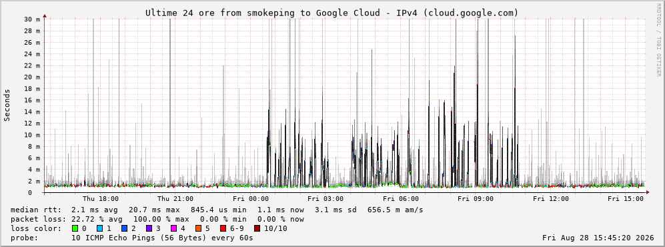Image resolution: width=665 pixels, height=247 pixels.
Task: Click the median rtt statistics line
Action: pos(217,210)
